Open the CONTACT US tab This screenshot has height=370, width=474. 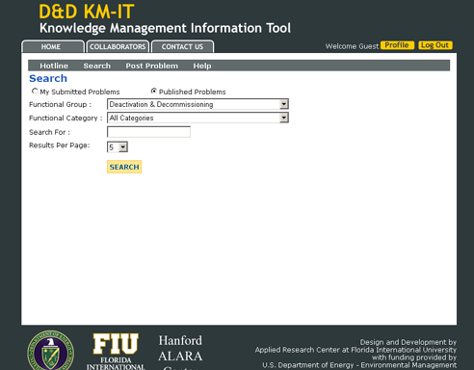pos(182,46)
